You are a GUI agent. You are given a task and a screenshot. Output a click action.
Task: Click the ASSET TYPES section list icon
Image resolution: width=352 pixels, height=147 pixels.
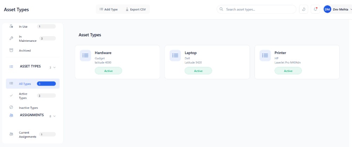coord(11,67)
